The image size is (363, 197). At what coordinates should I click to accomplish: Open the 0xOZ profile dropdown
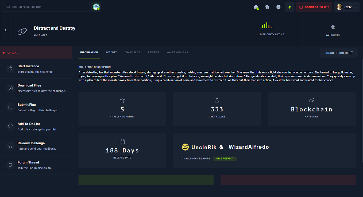(x=346, y=7)
